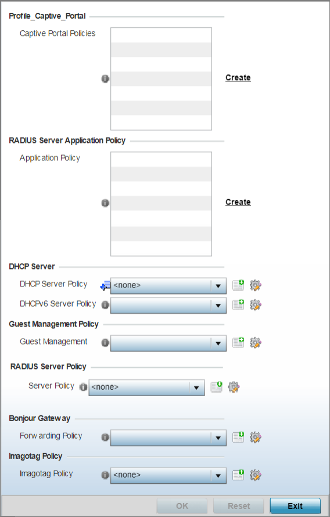This screenshot has width=330, height=517.
Task: Select first row in Captive Portal Policies list
Action: click(161, 35)
